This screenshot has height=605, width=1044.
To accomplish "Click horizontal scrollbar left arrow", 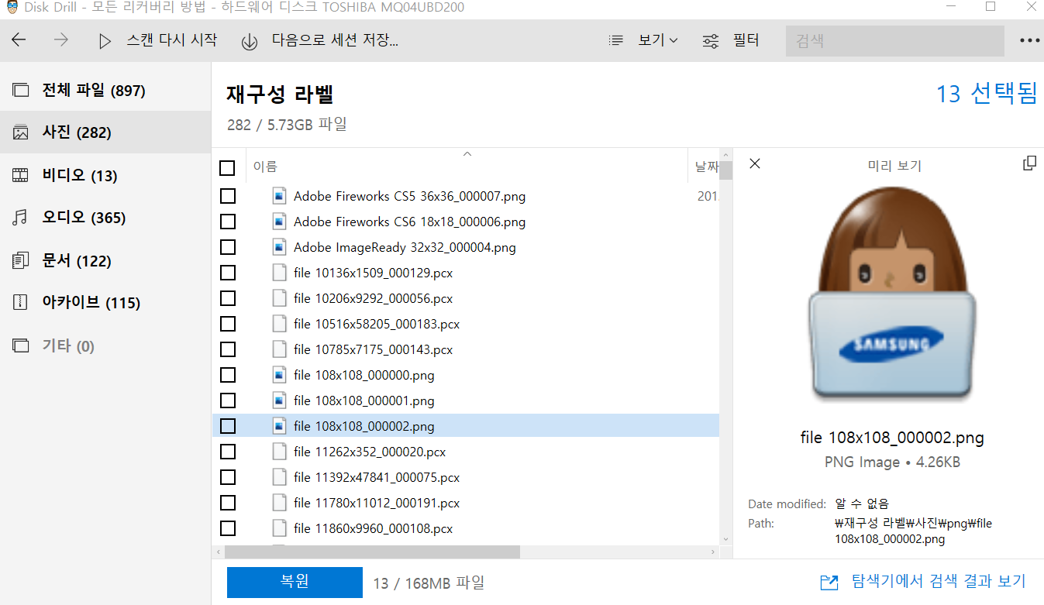I will click(219, 552).
